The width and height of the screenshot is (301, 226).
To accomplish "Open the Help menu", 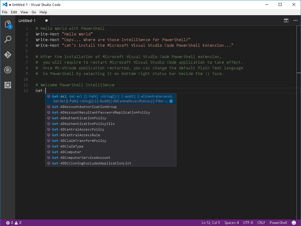I will (x=43, y=12).
